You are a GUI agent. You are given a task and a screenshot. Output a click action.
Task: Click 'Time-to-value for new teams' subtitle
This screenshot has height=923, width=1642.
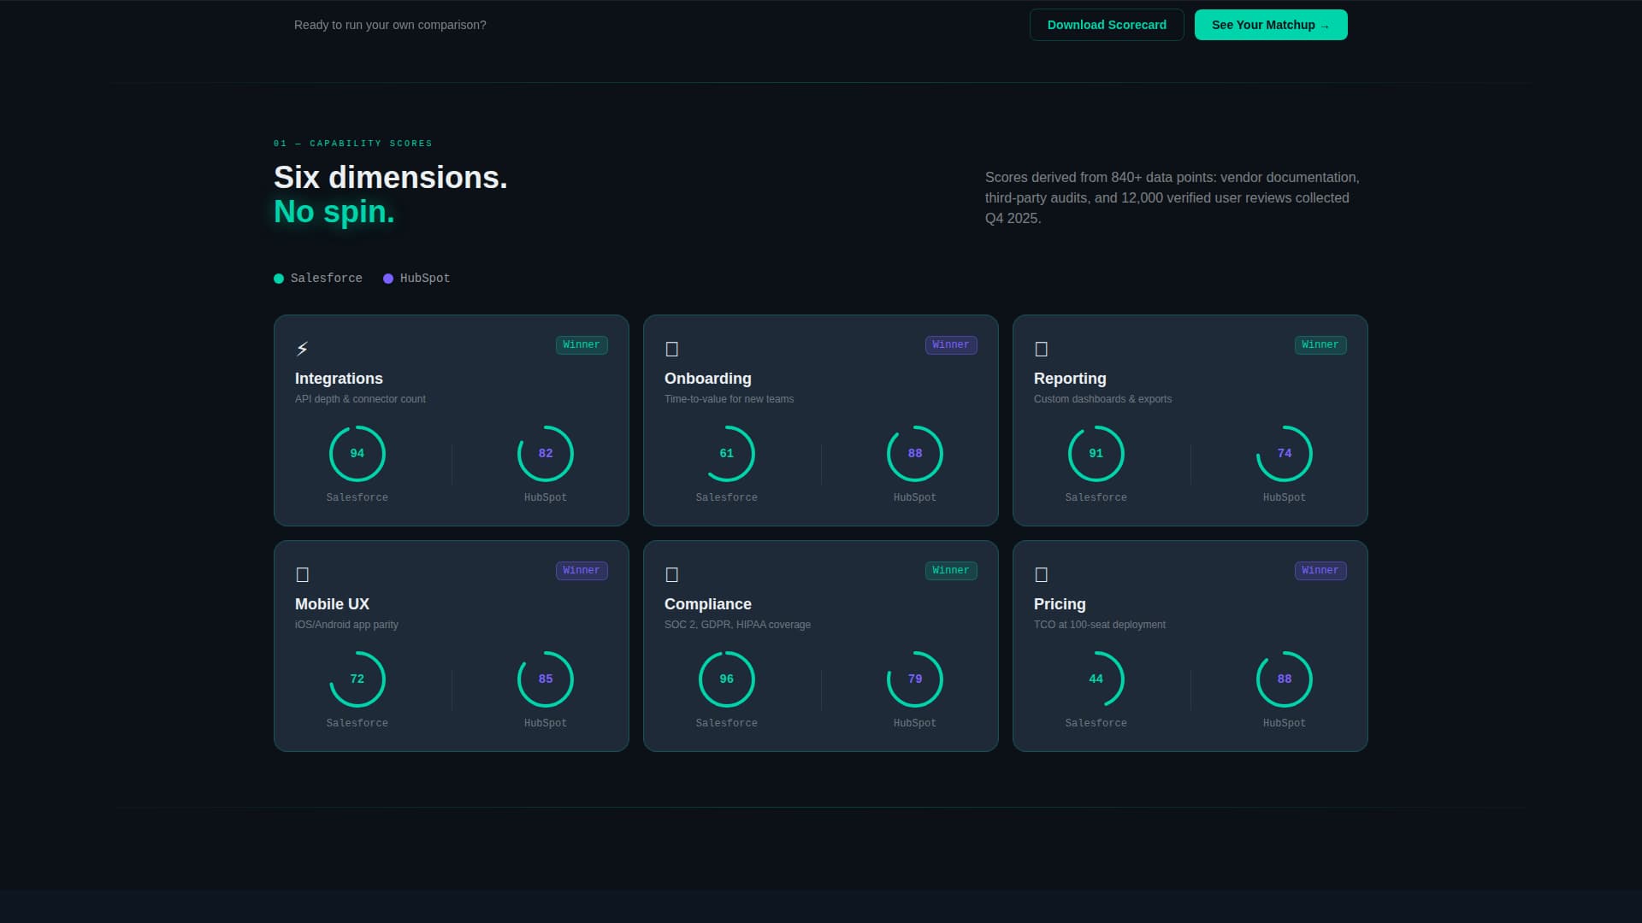coord(729,399)
